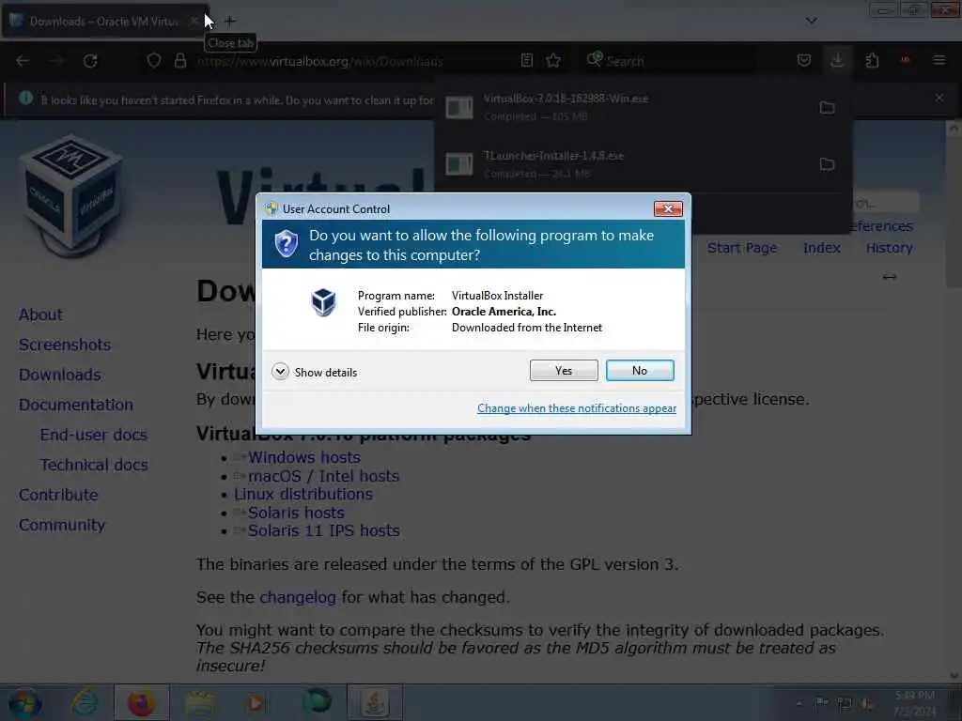The height and width of the screenshot is (721, 962).
Task: Open the green round taskbar app
Action: point(317,702)
